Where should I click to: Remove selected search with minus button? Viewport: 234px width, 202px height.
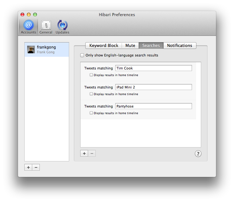(92, 153)
